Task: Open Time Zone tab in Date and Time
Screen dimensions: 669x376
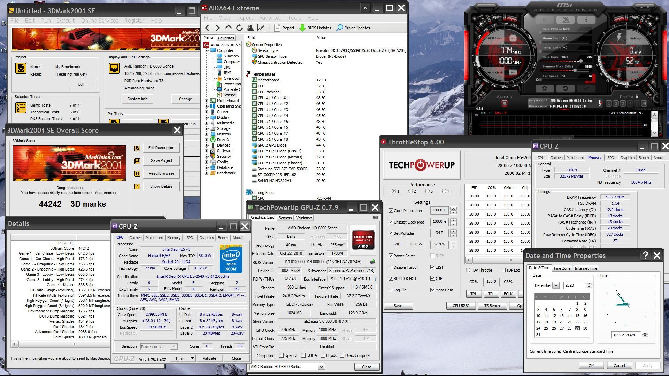Action: coord(562,268)
